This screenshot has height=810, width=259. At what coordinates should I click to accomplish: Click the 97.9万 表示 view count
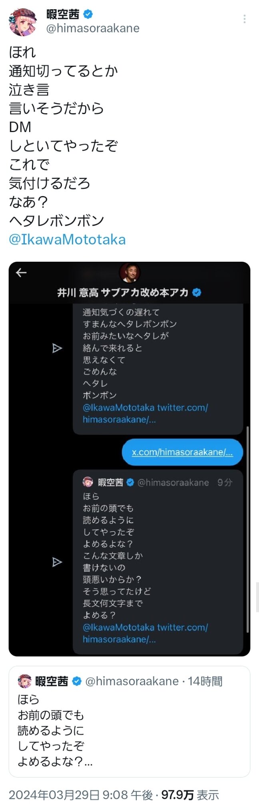pos(190,795)
